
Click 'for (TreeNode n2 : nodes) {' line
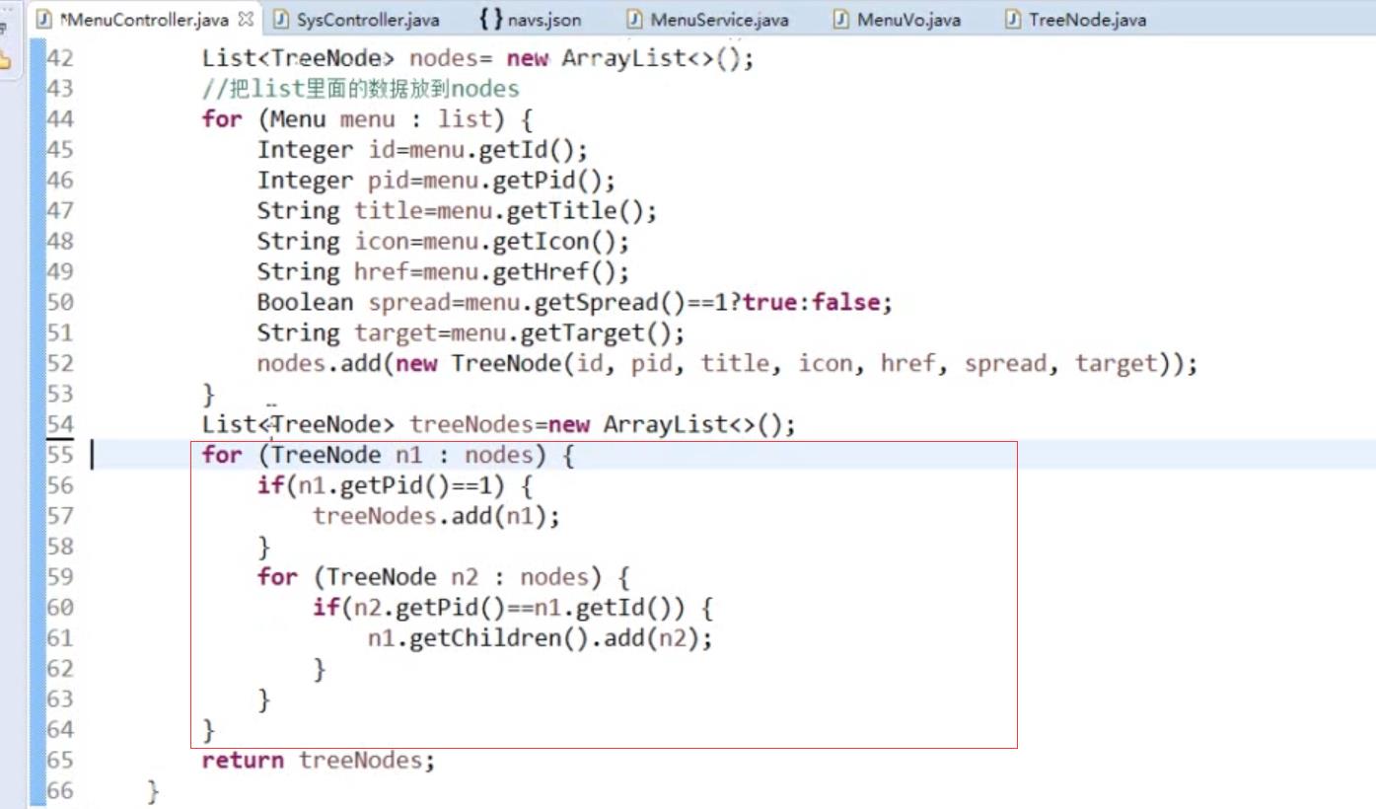pos(443,577)
